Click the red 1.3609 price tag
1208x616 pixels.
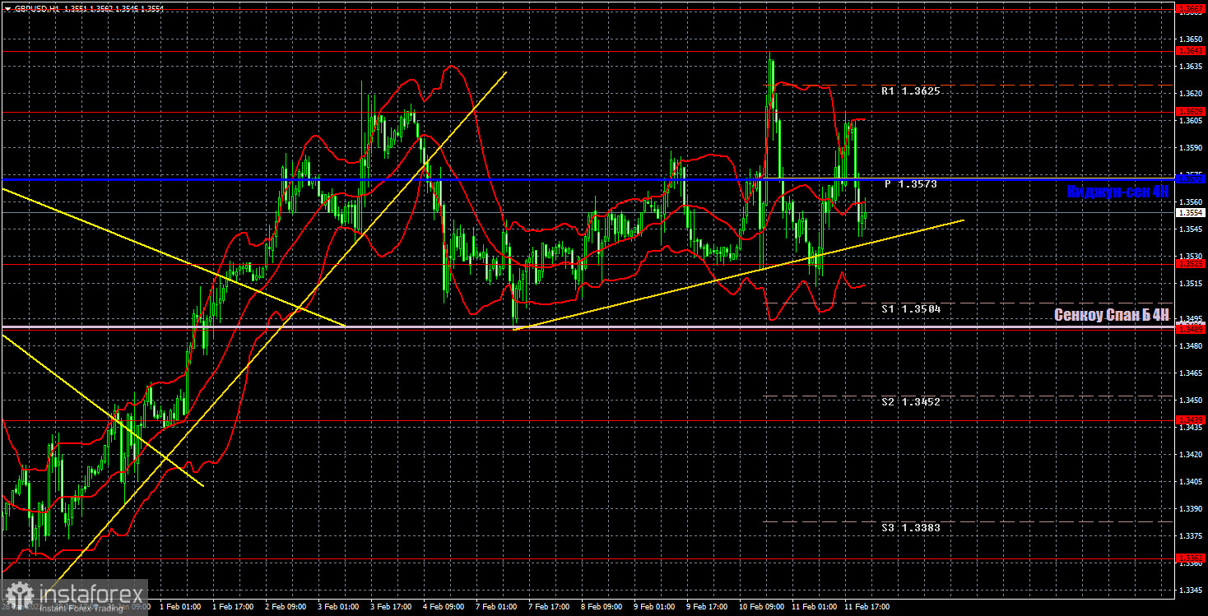(1191, 112)
